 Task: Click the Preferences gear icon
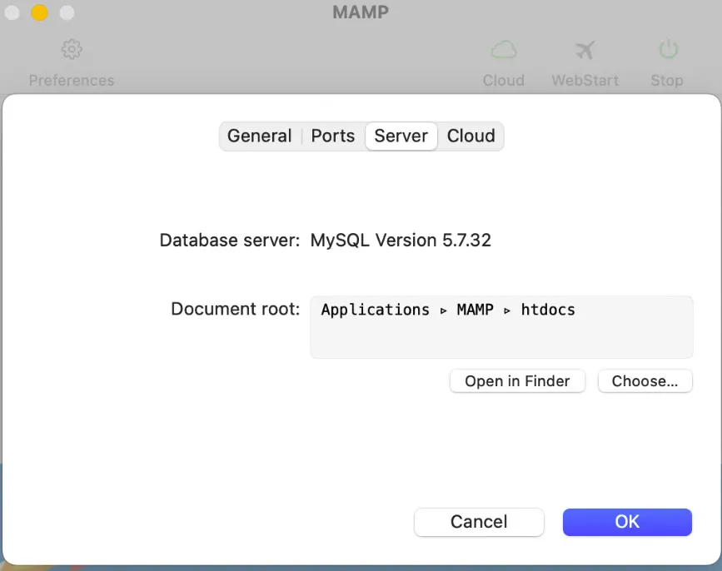(72, 50)
